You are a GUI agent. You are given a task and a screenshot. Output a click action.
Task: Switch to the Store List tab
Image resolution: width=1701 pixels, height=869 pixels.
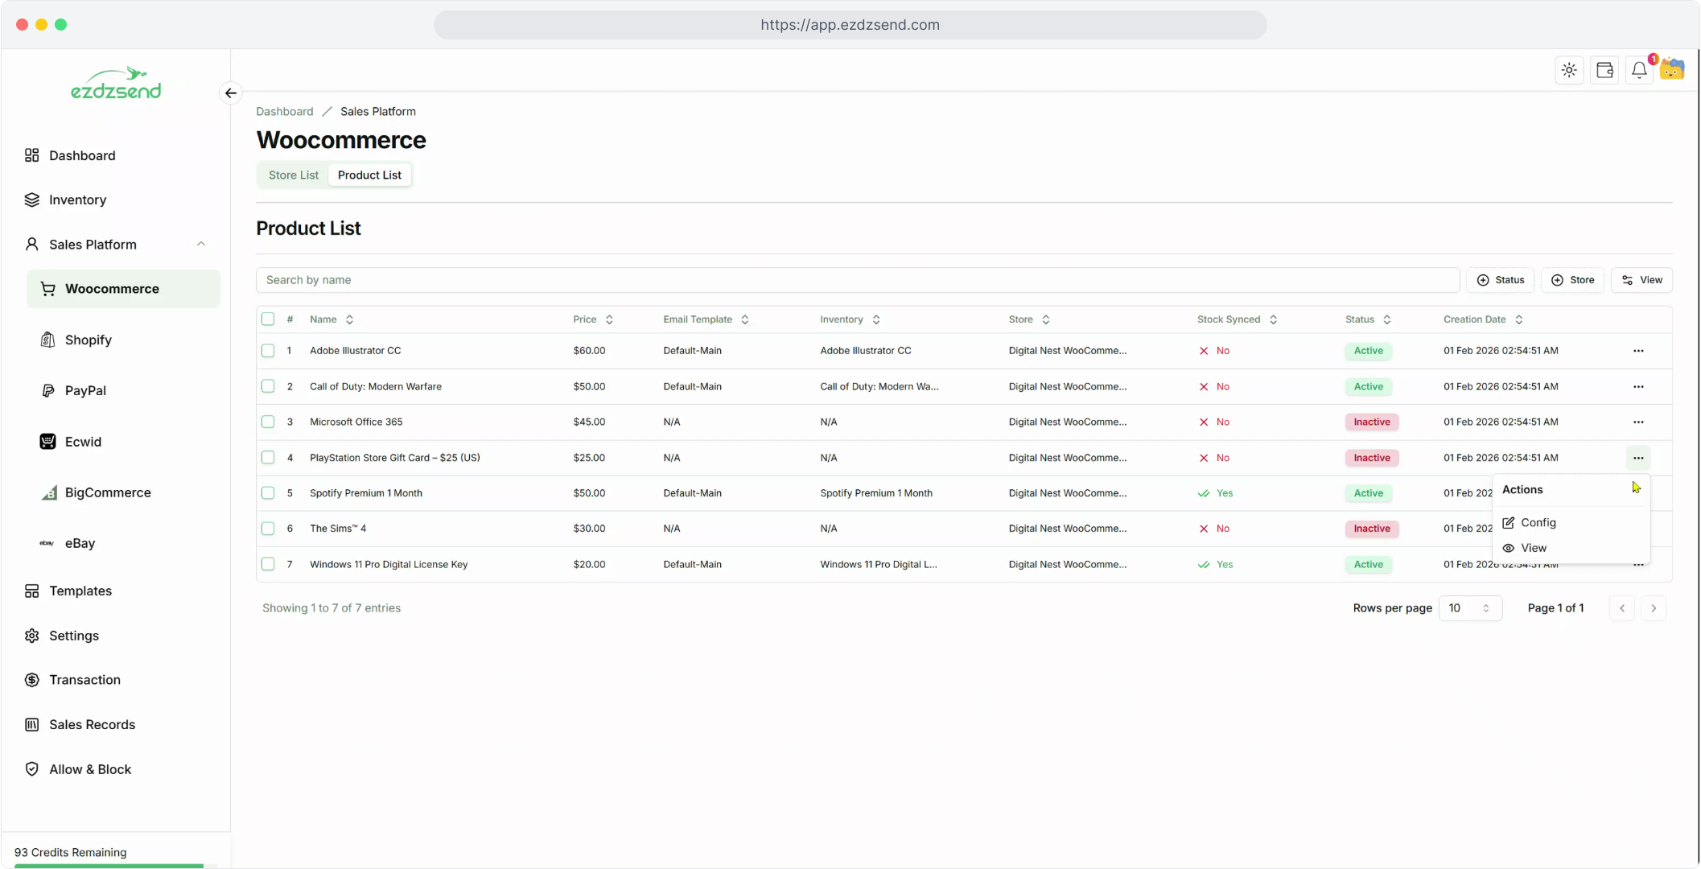pyautogui.click(x=293, y=175)
